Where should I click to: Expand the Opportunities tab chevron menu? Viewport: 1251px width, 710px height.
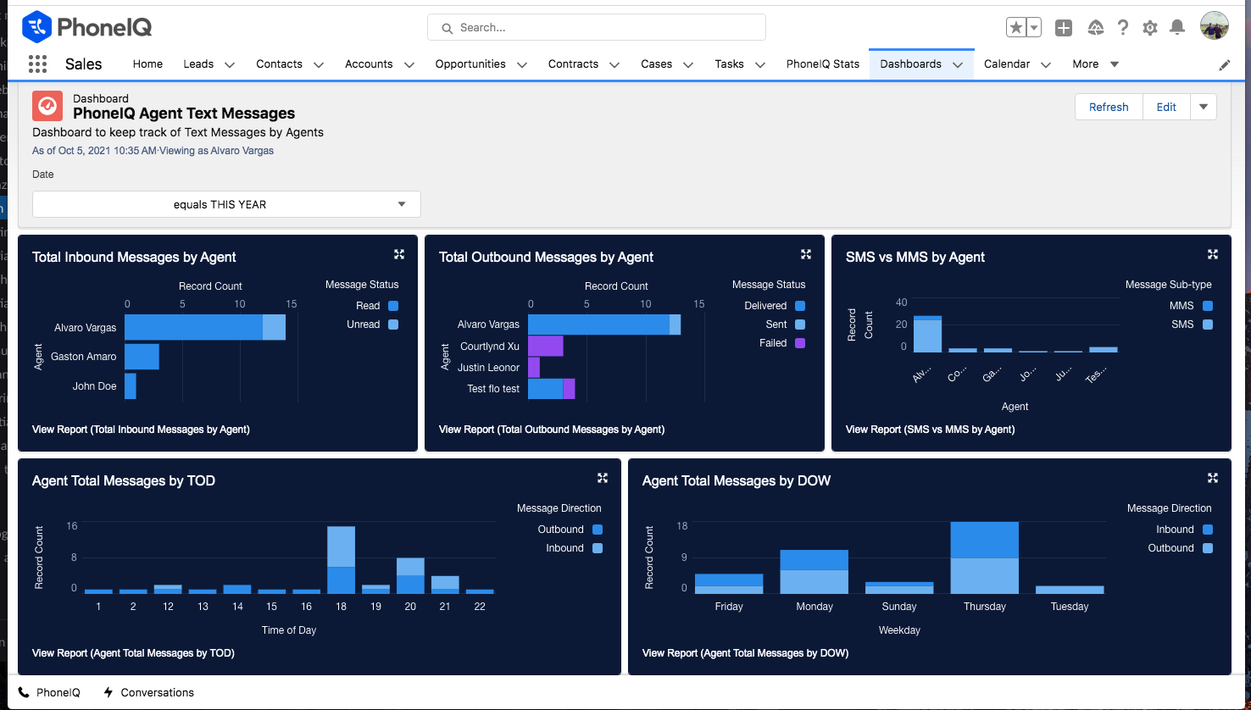(522, 64)
